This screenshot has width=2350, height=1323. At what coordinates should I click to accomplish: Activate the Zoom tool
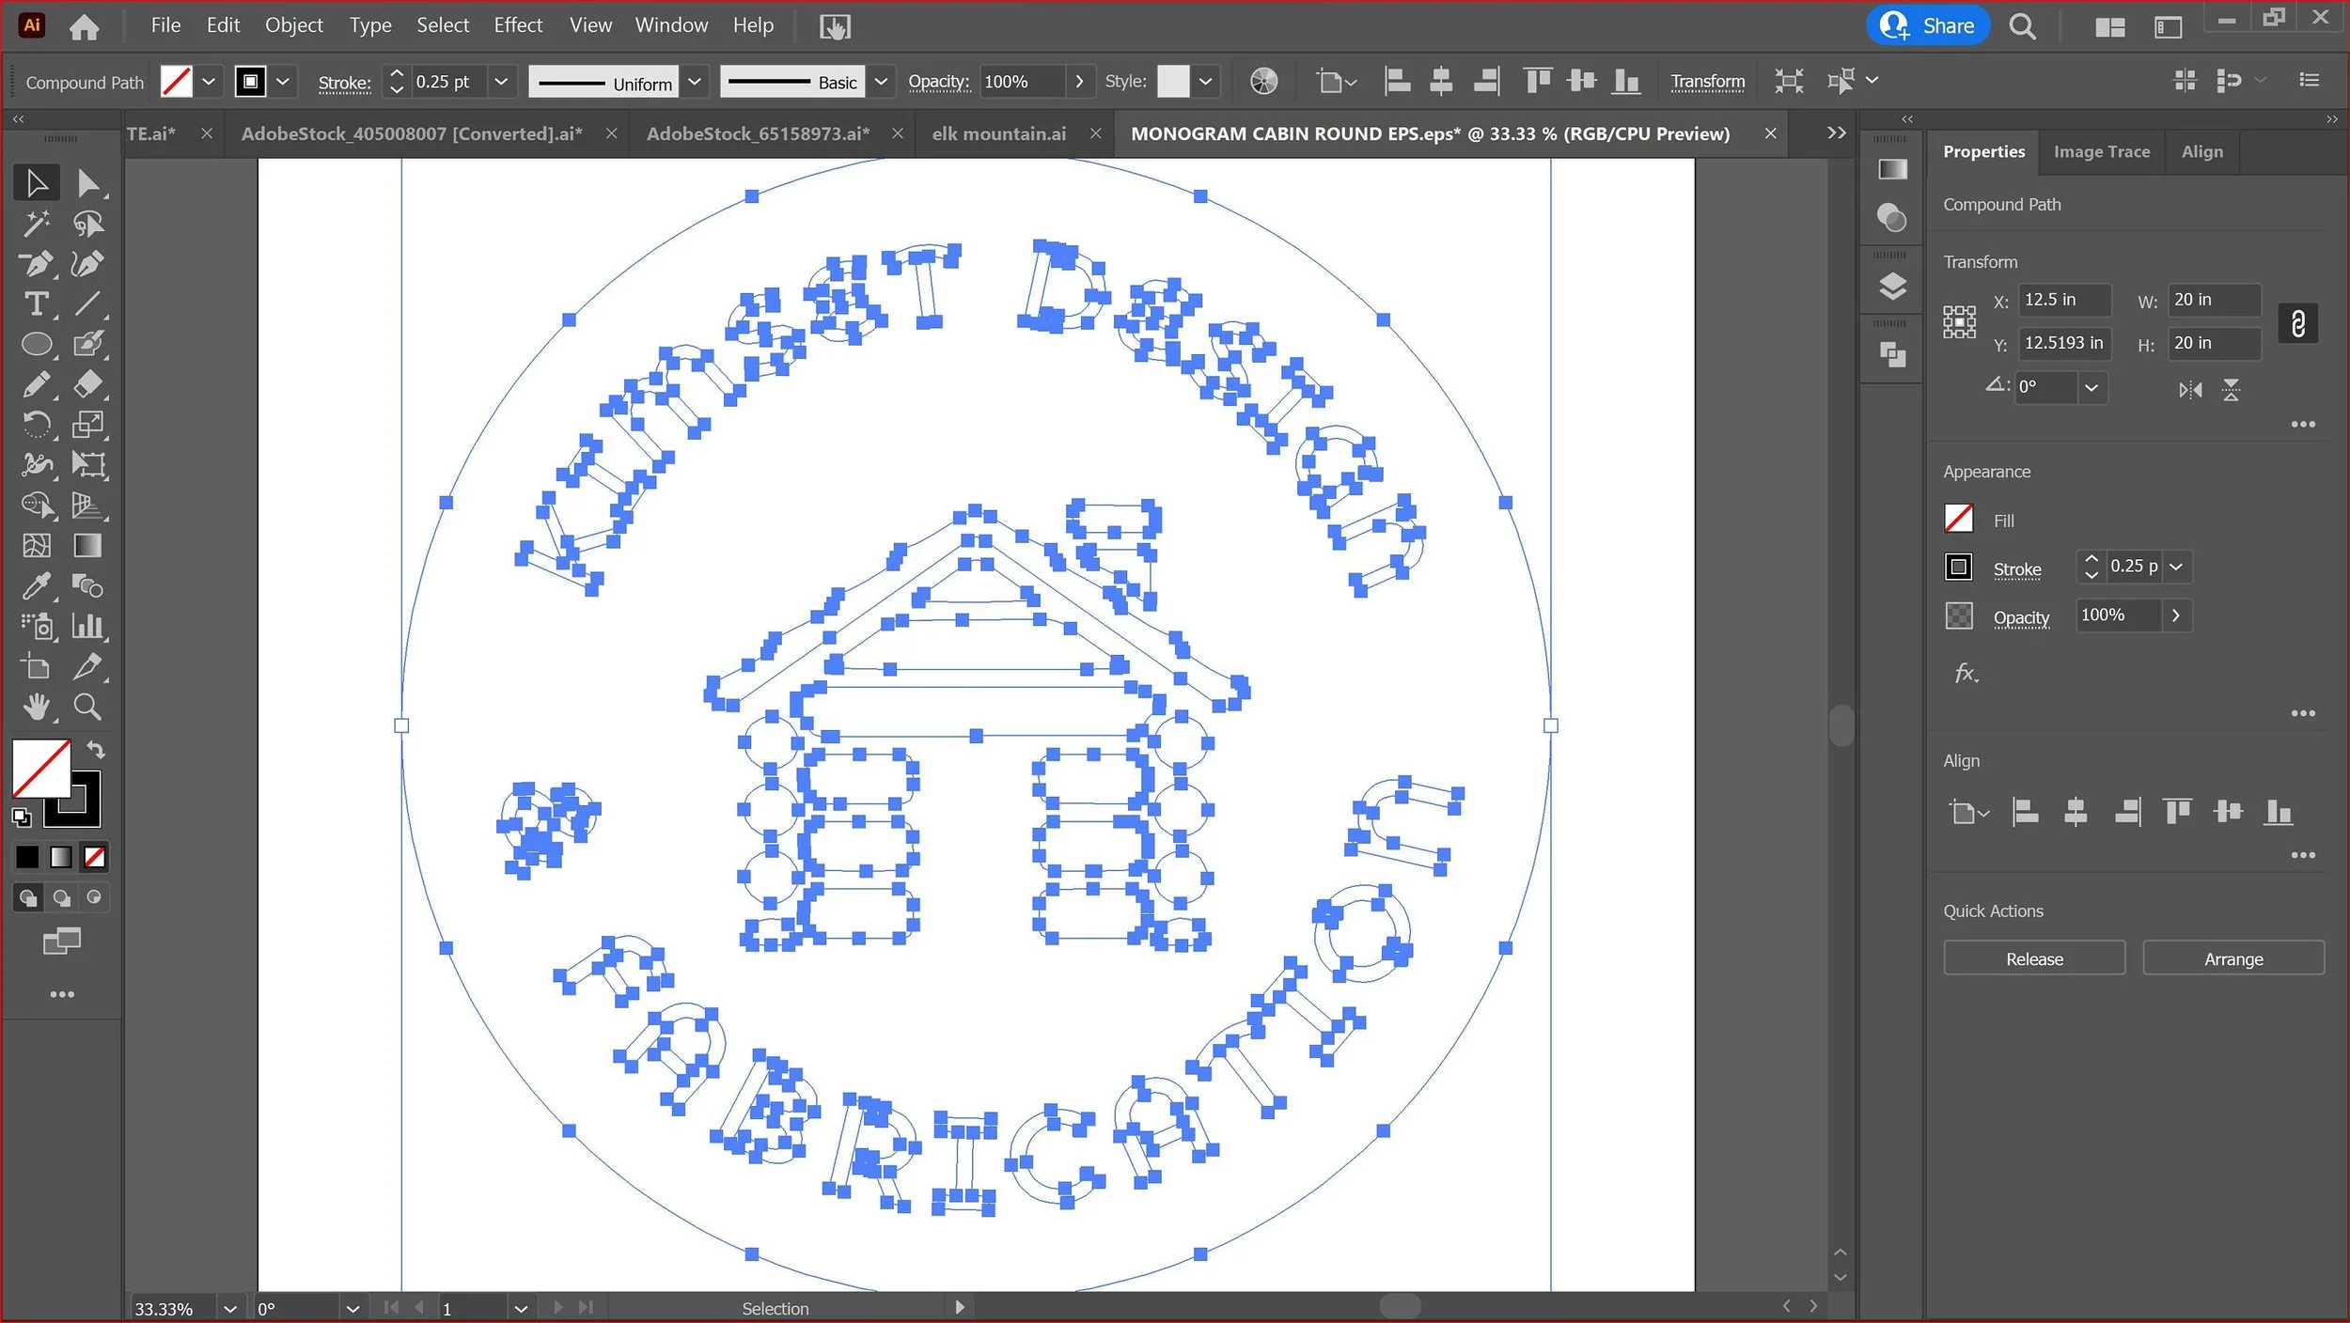coord(87,707)
